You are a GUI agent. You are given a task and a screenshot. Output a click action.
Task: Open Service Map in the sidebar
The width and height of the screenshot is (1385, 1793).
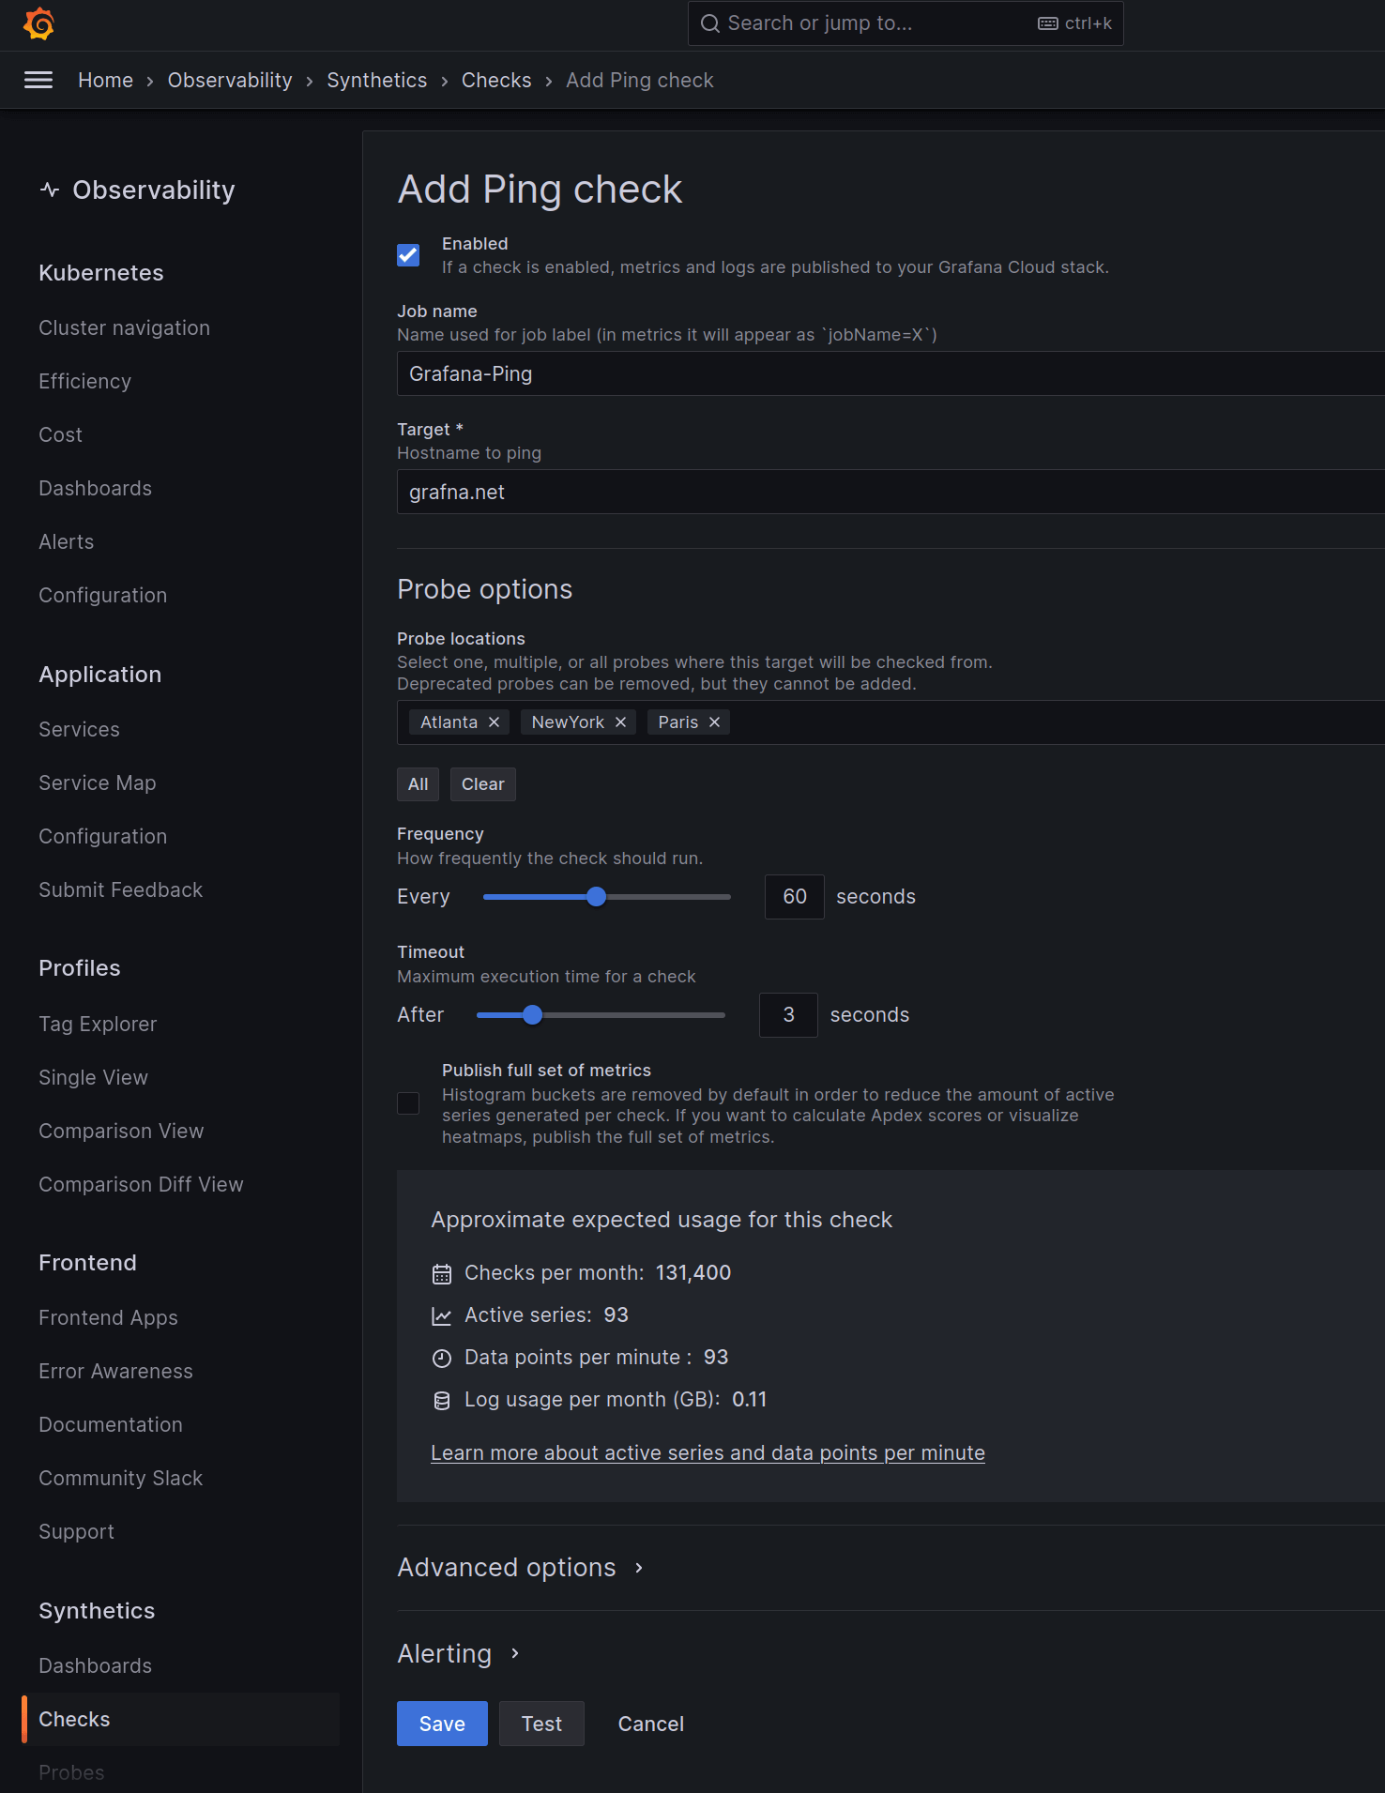(x=98, y=783)
